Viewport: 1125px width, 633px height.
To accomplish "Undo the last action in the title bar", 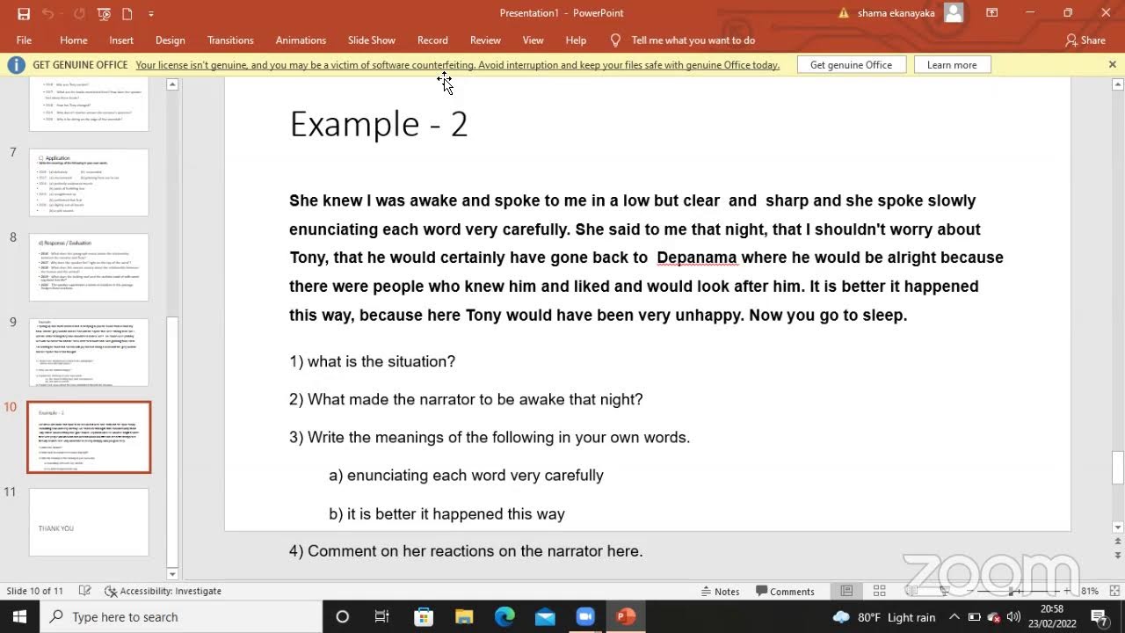I will (x=48, y=13).
